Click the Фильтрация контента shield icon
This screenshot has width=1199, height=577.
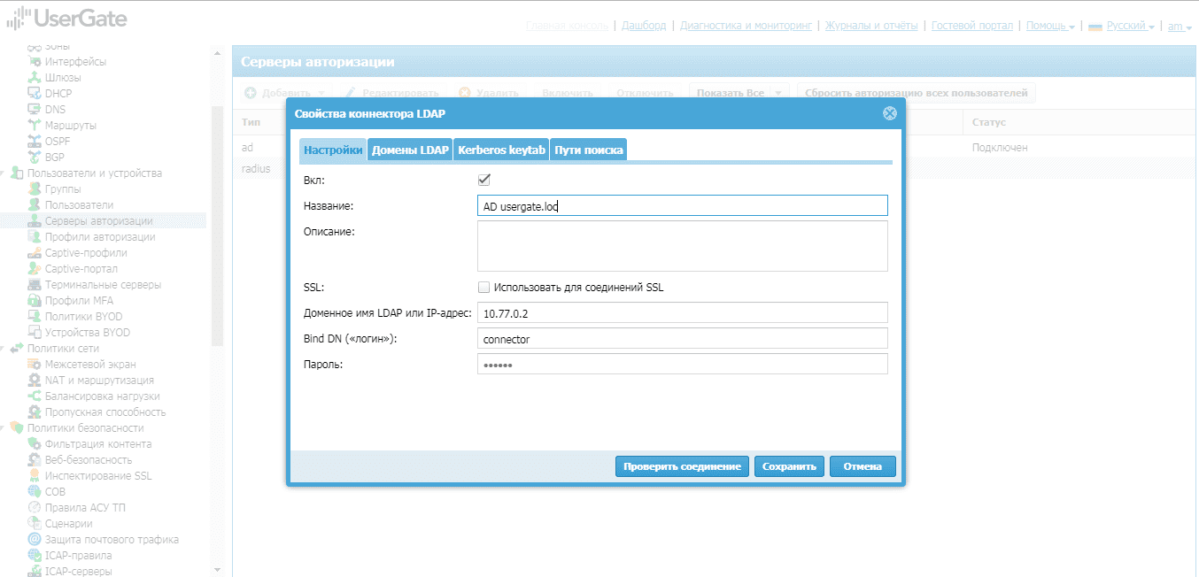pyautogui.click(x=35, y=443)
